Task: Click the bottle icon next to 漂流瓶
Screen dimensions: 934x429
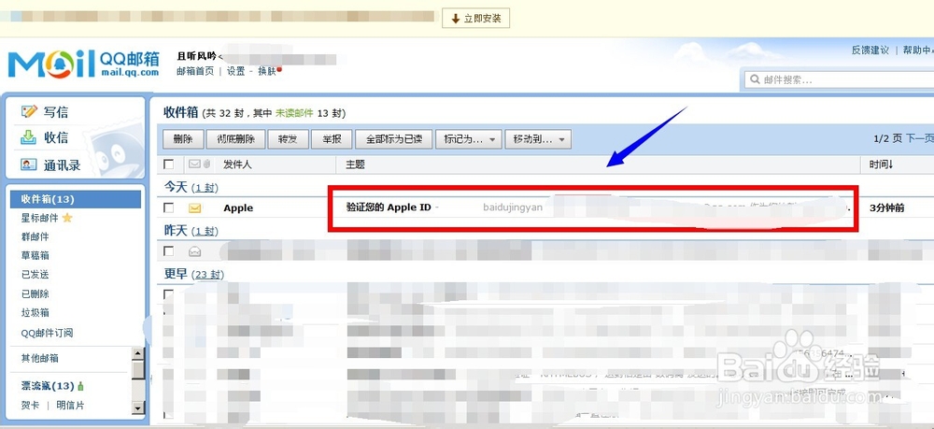Action: pyautogui.click(x=80, y=386)
